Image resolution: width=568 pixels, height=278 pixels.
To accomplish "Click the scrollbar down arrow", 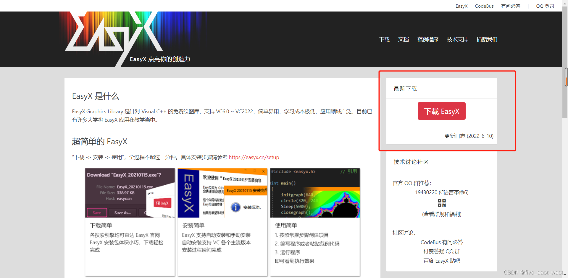I will 565,275.
